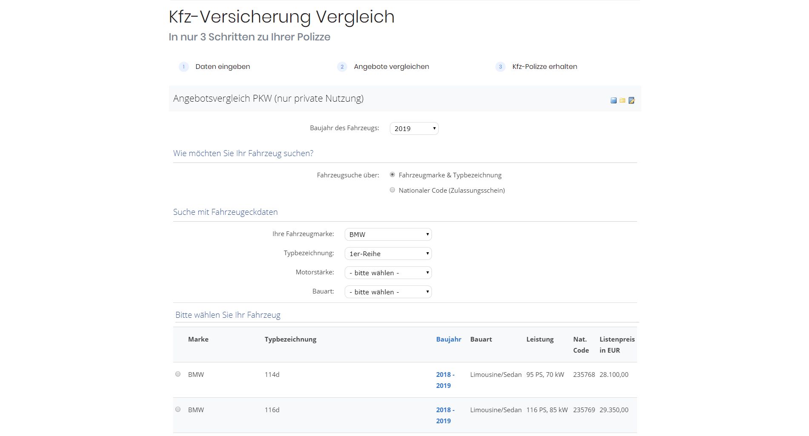Click the Nat. Code column header
The width and height of the screenshot is (809, 436).
(581, 345)
